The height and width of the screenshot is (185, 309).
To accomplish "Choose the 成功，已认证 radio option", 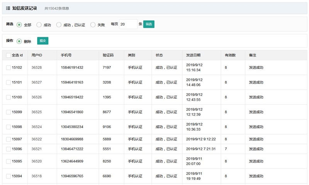I will tap(59, 25).
